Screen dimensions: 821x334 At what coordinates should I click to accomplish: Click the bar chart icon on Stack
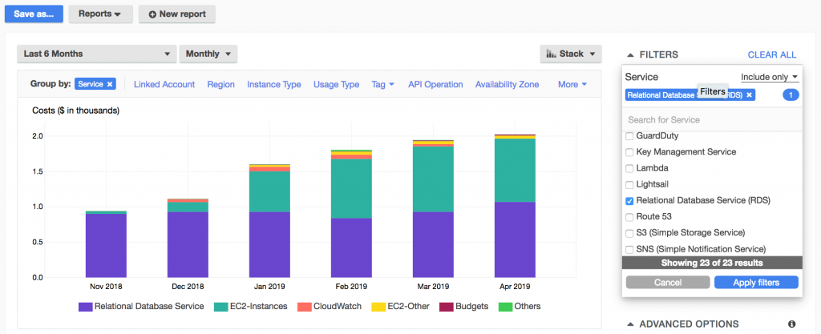pyautogui.click(x=551, y=54)
